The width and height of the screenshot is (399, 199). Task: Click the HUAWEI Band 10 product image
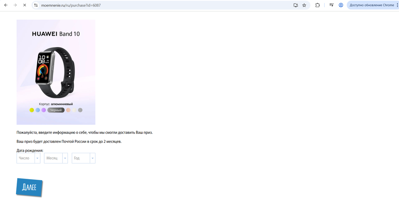56,72
